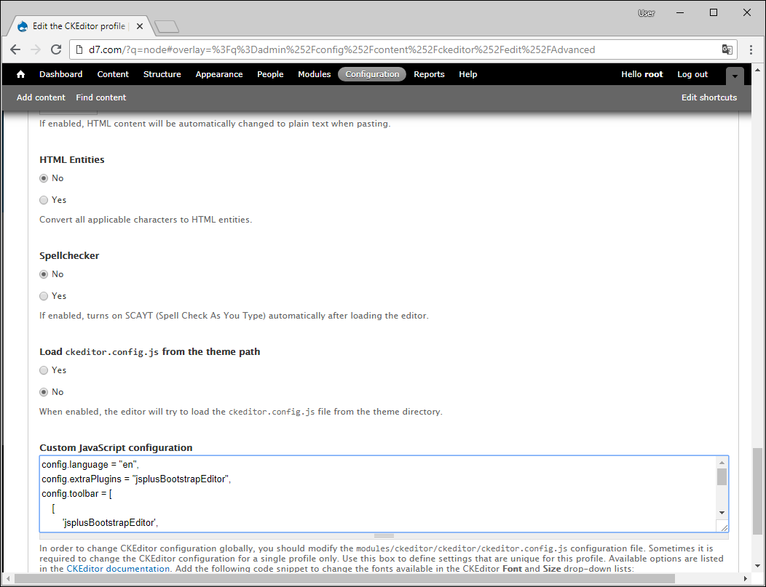This screenshot has width=766, height=587.
Task: Open the CKEditor documentation link
Action: [x=118, y=569]
